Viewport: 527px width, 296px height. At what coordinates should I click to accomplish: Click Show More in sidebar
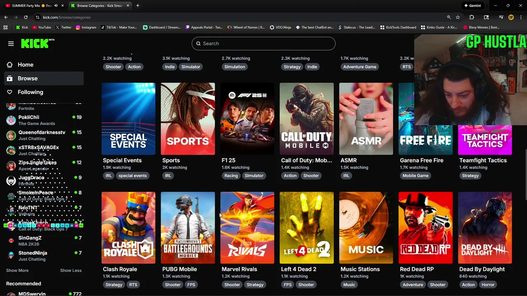(x=17, y=271)
